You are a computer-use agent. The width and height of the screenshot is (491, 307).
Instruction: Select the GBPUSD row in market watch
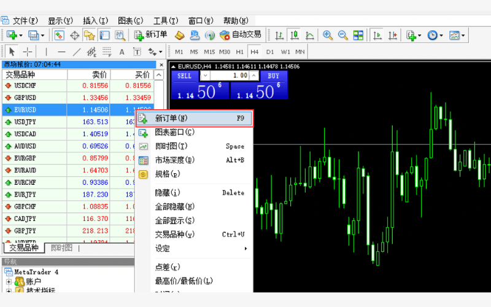click(x=78, y=98)
